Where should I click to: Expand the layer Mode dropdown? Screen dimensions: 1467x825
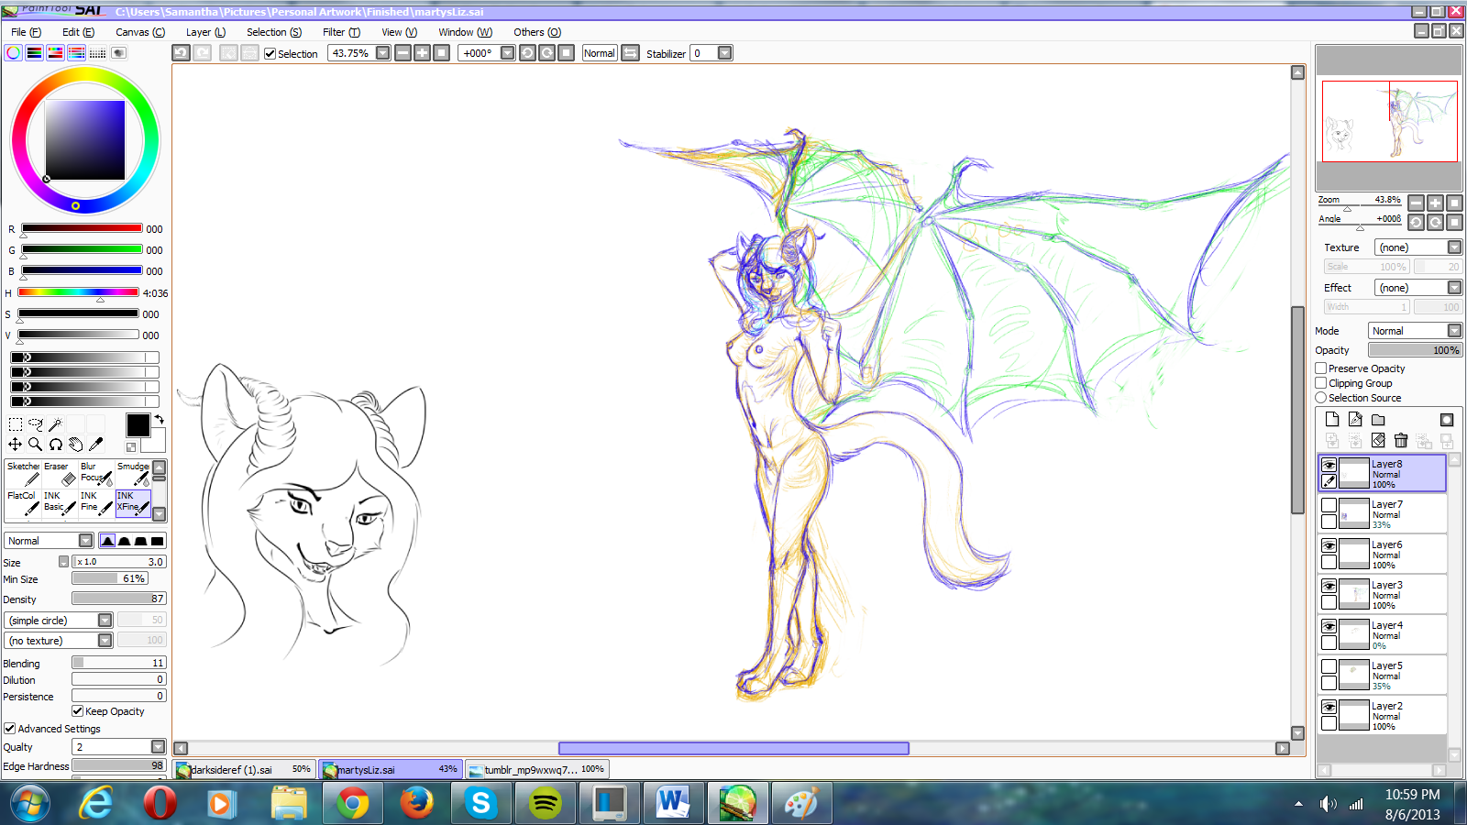click(x=1454, y=331)
